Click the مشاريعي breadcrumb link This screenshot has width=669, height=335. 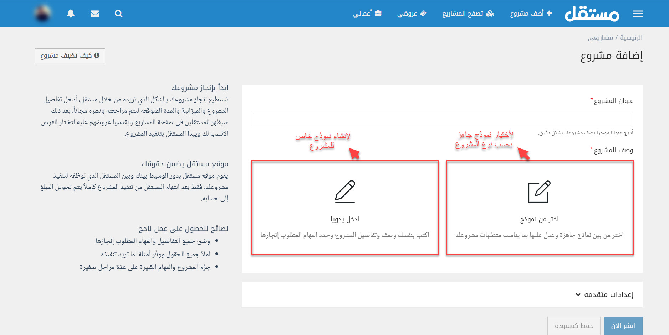(601, 38)
